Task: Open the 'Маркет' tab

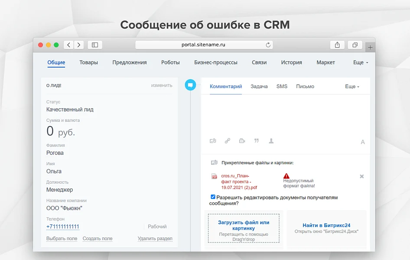Action: 325,62
